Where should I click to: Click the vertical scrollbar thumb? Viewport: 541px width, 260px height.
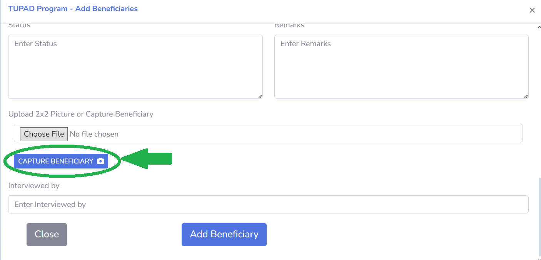click(x=539, y=217)
